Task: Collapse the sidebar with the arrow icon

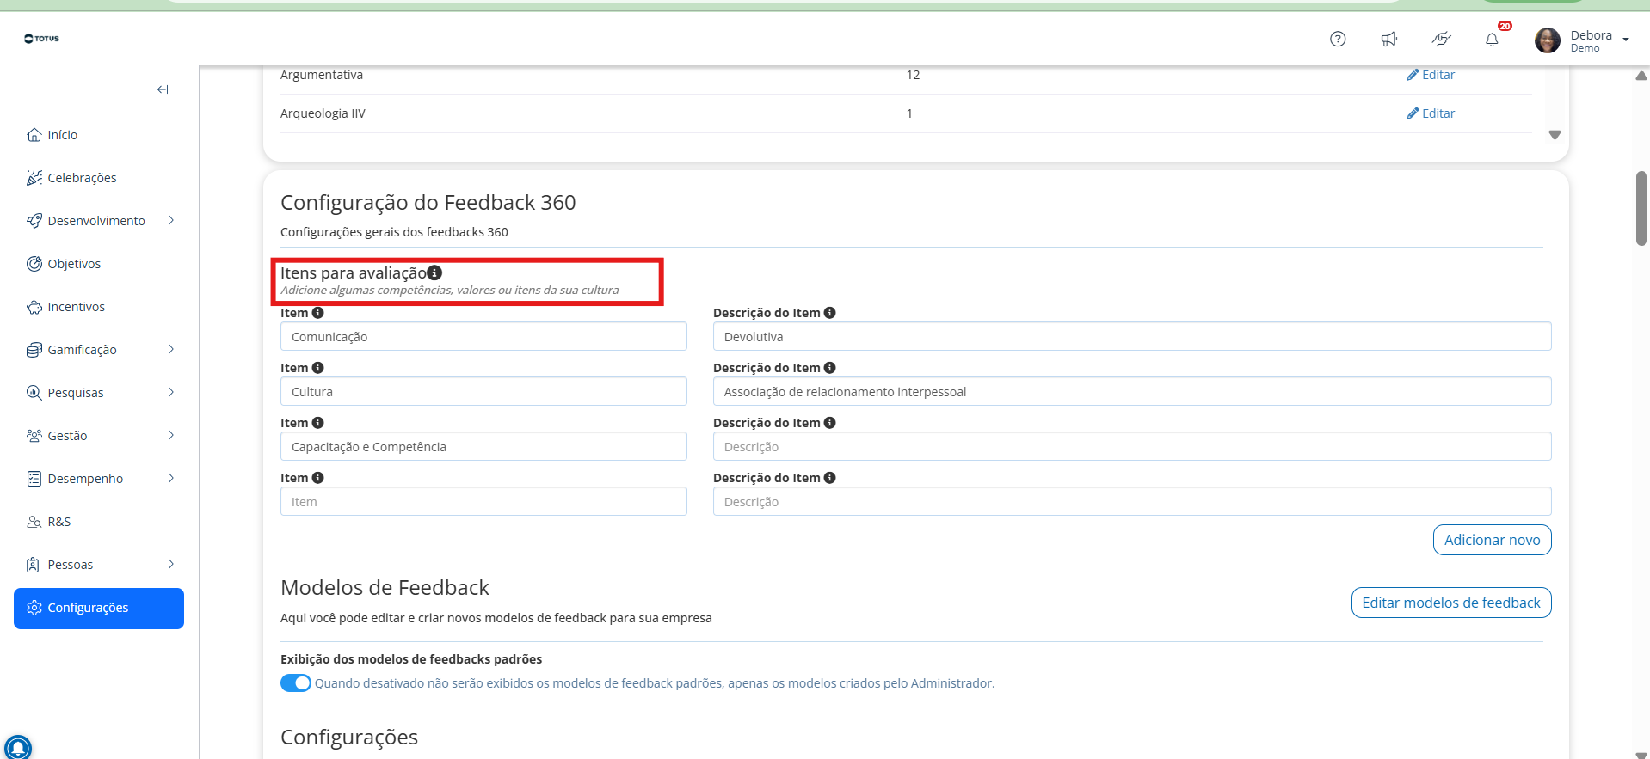Action: (x=163, y=89)
